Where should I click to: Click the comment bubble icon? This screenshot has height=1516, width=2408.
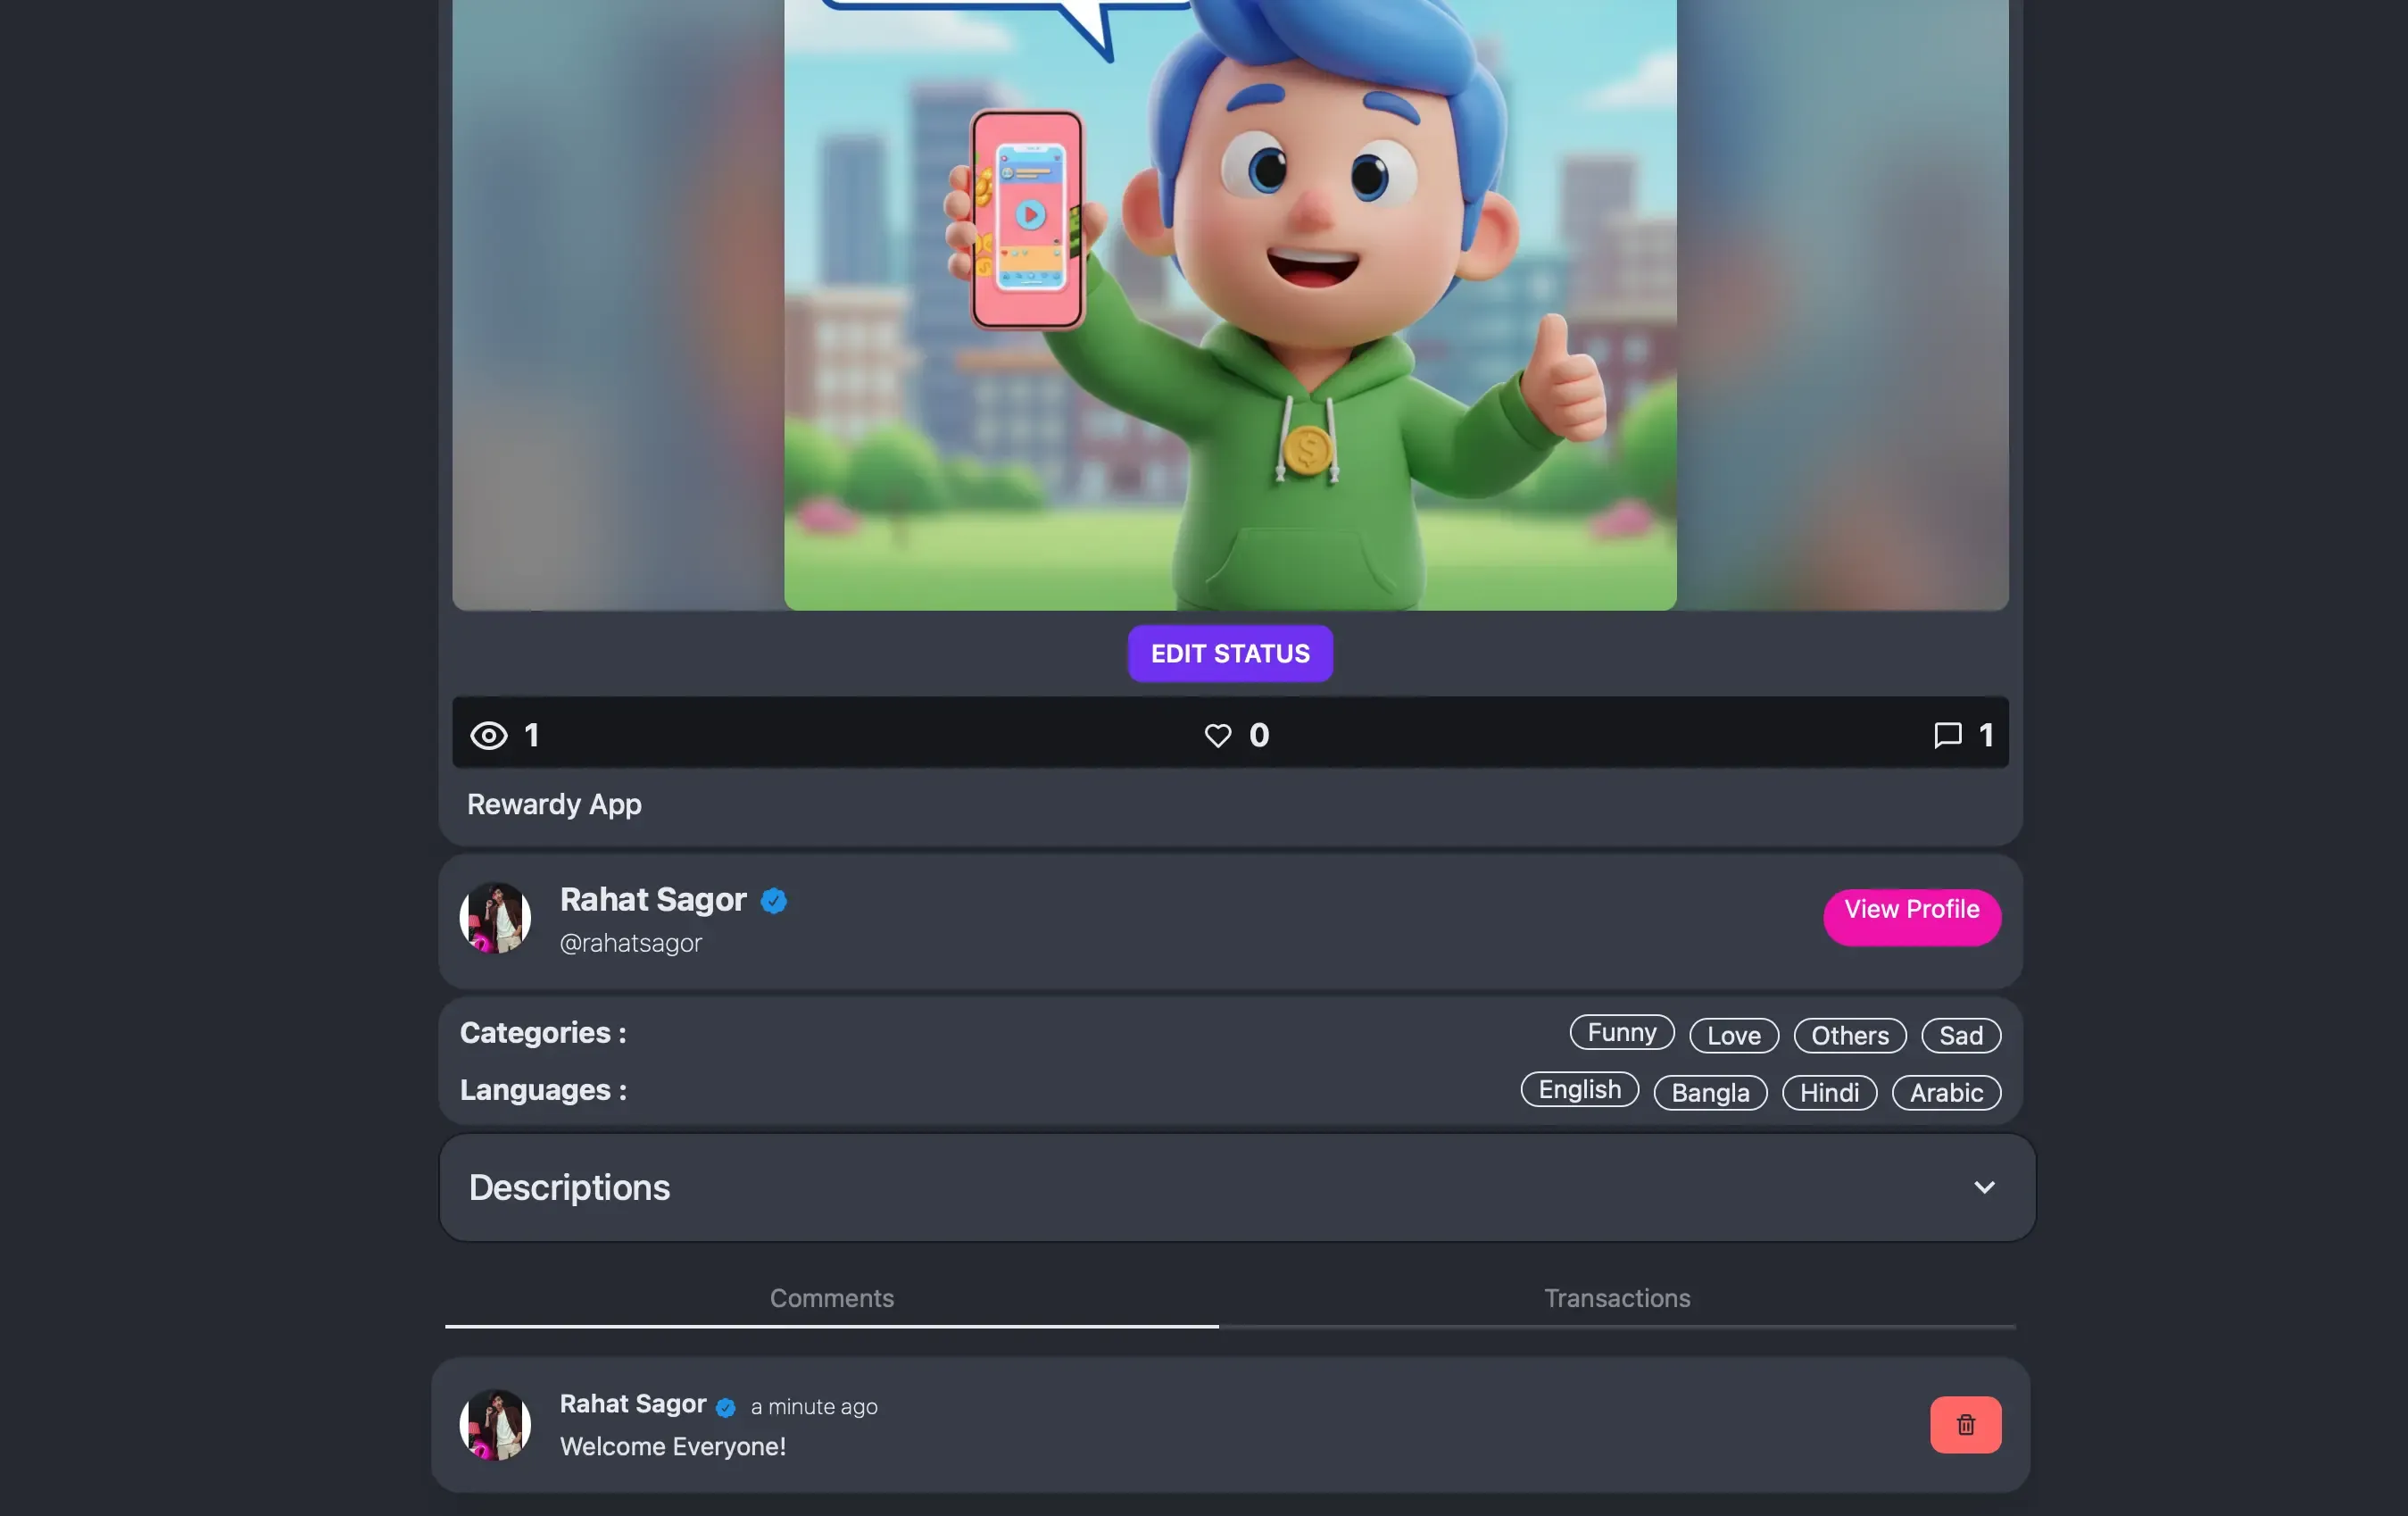click(1946, 736)
